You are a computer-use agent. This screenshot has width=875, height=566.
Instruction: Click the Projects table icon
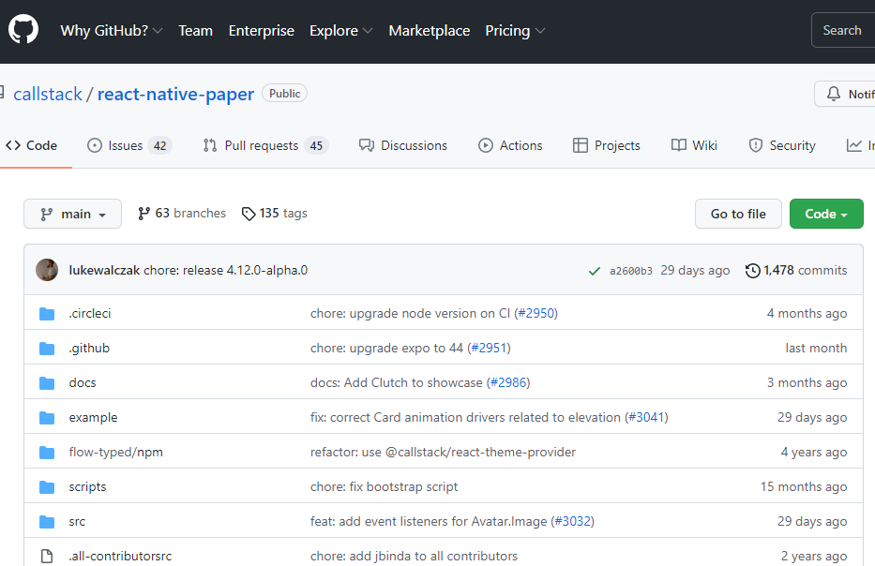[x=581, y=145]
